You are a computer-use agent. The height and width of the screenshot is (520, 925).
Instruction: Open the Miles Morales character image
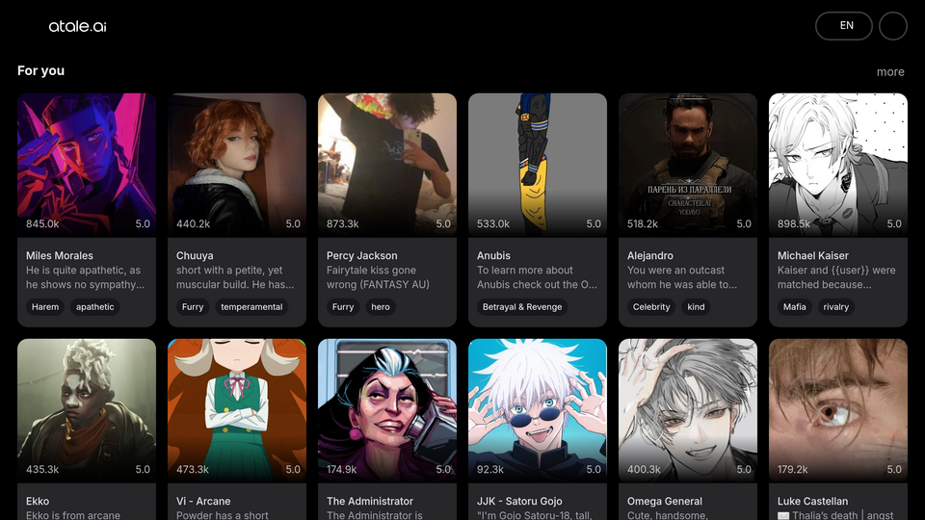pos(87,165)
